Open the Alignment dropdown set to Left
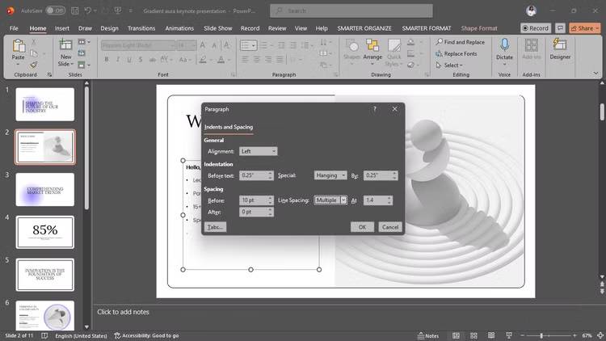The image size is (606, 341). [258, 151]
